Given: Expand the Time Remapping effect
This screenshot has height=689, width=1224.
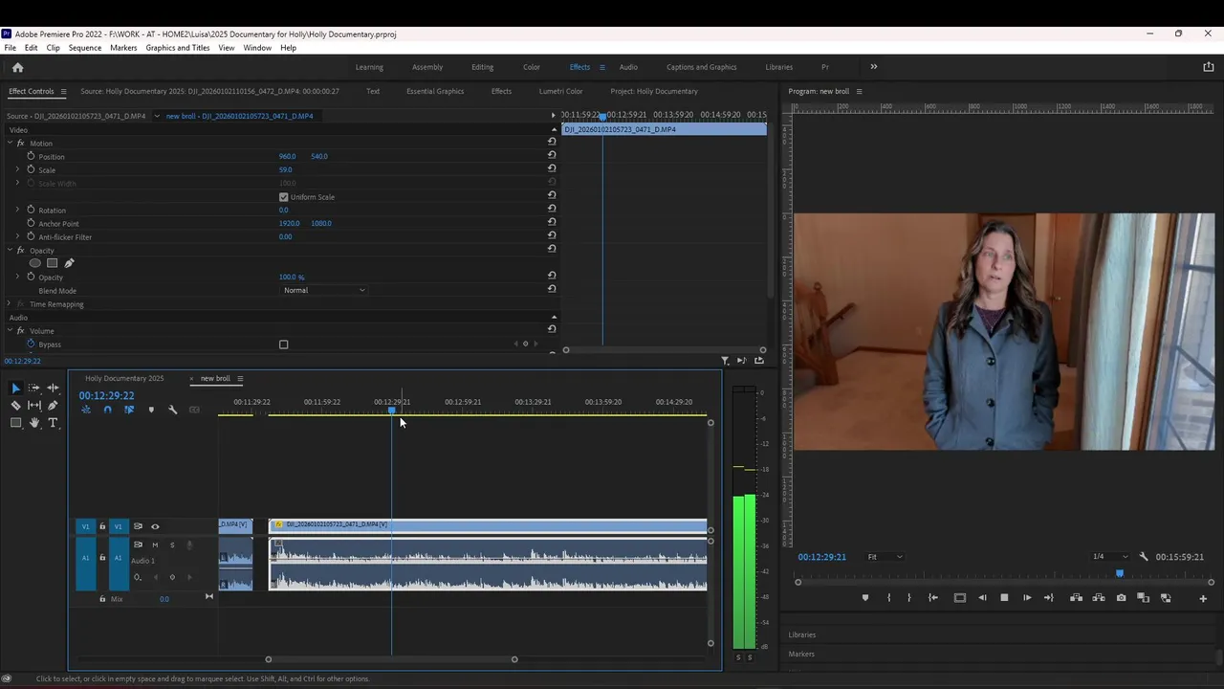Looking at the screenshot, I should click(9, 304).
